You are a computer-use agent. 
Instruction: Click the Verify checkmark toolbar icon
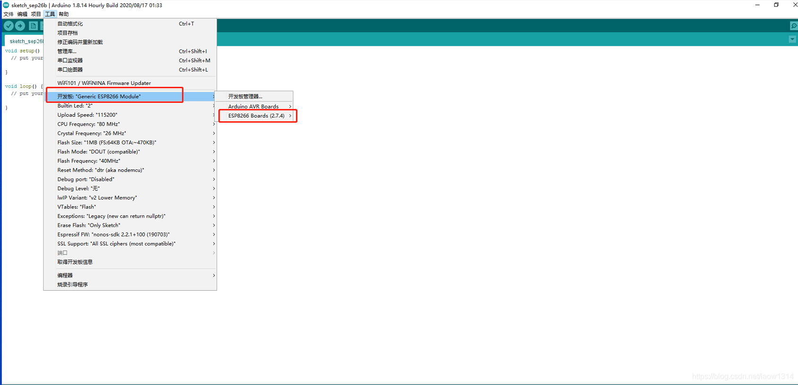9,26
